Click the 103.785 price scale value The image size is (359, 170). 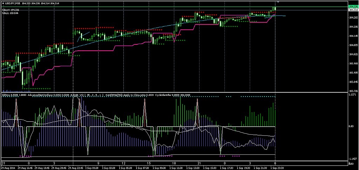[353, 91]
